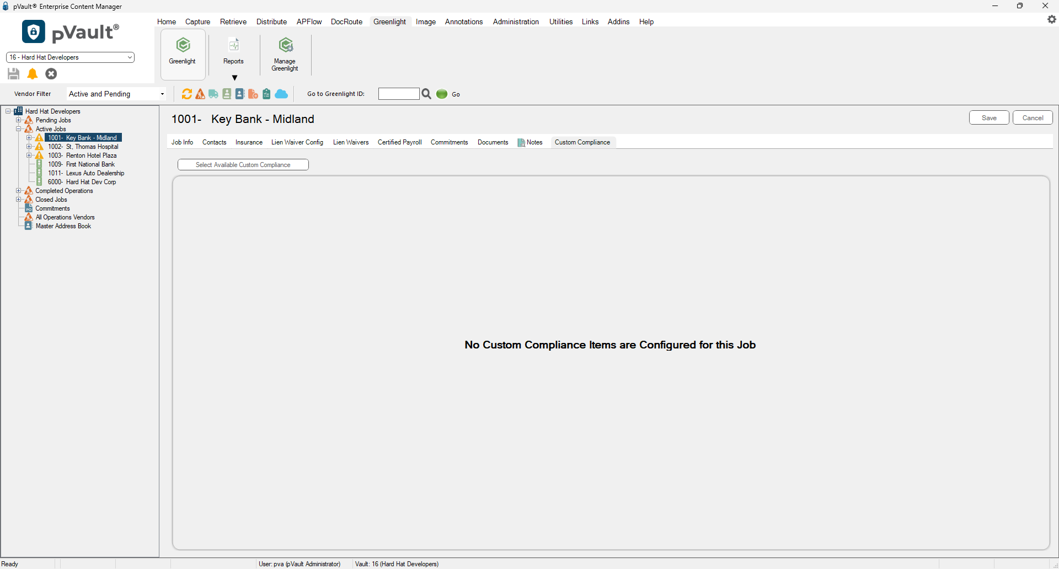Click the All Operations Vendors worker icon
1059x569 pixels.
click(x=29, y=217)
